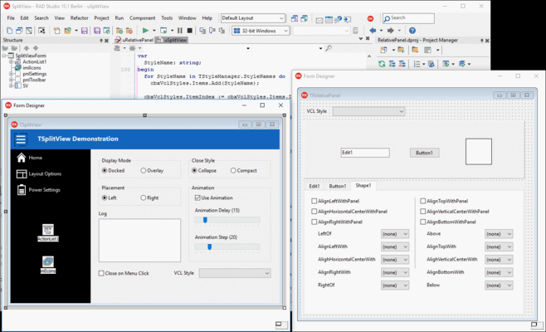Image resolution: width=546 pixels, height=332 pixels.
Task: Switch to the Button1 tab
Action: coord(338,186)
